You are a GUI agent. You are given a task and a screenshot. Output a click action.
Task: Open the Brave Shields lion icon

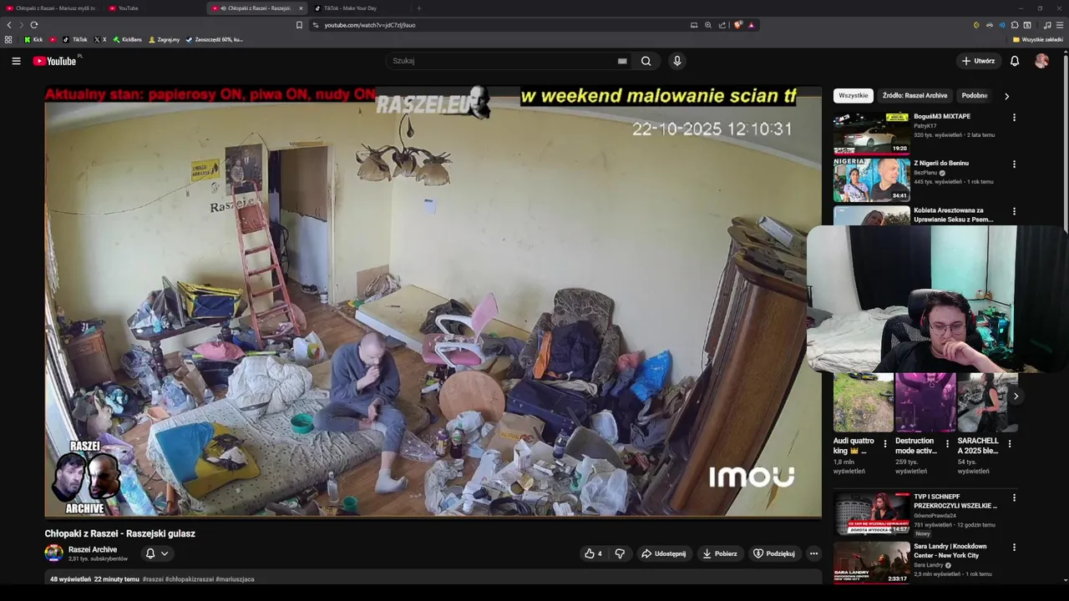737,25
